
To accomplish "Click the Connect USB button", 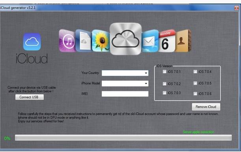I will [30, 97].
